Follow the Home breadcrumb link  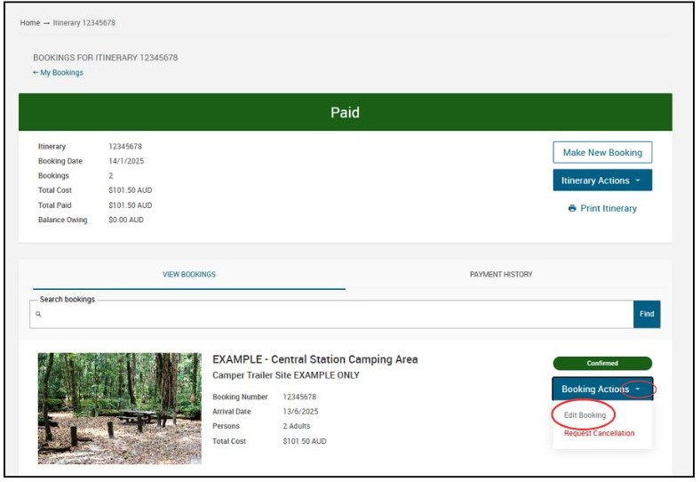tap(30, 23)
